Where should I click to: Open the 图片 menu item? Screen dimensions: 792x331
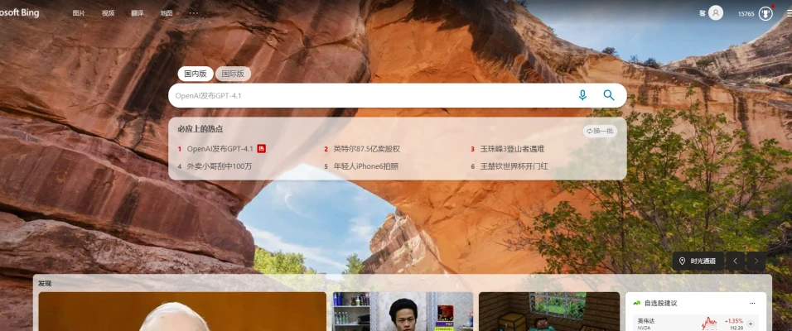click(x=79, y=13)
